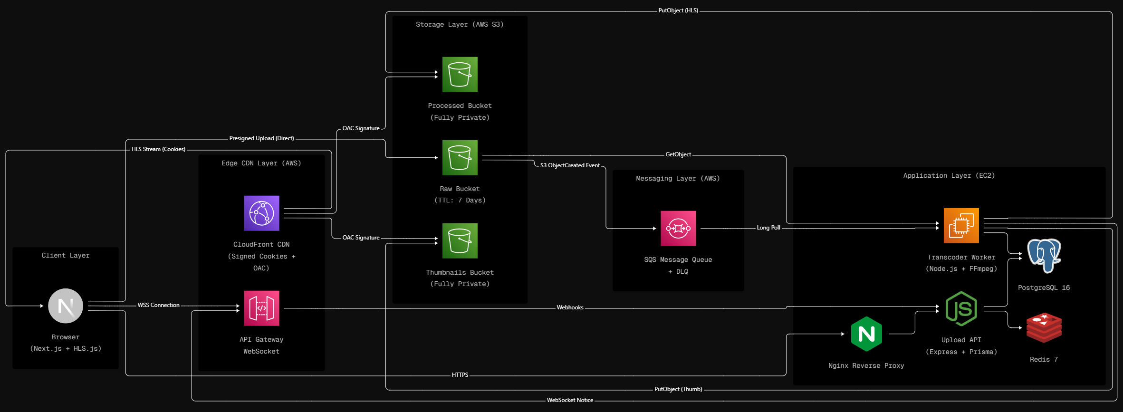1123x412 pixels.
Task: Select the "Client Layer" group title
Action: pos(66,256)
